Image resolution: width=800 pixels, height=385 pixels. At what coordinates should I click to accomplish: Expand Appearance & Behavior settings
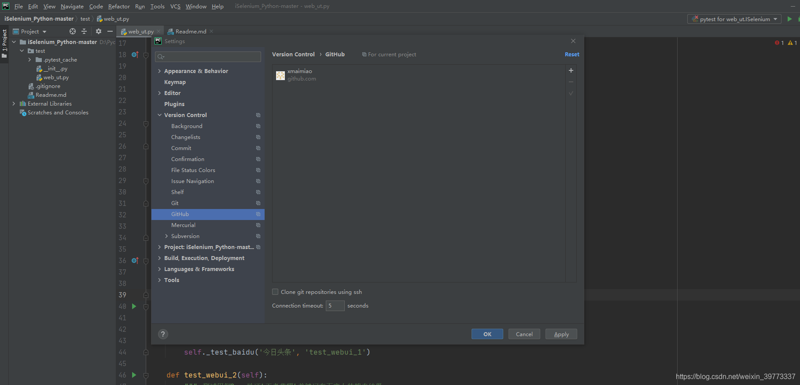tap(159, 71)
